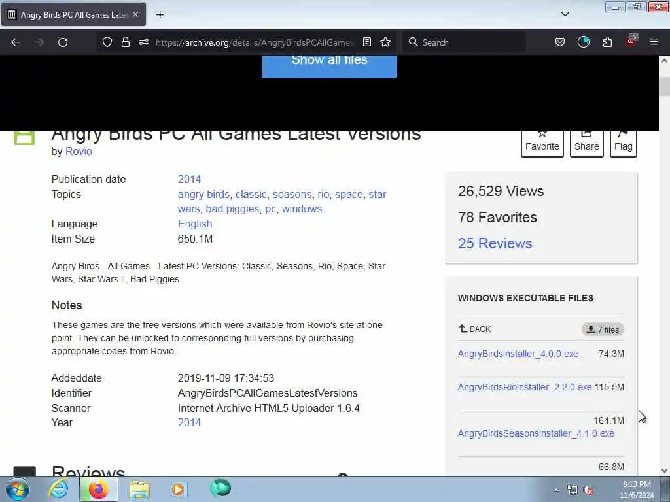
Task: Open the 25 Reviews link
Action: (x=495, y=243)
